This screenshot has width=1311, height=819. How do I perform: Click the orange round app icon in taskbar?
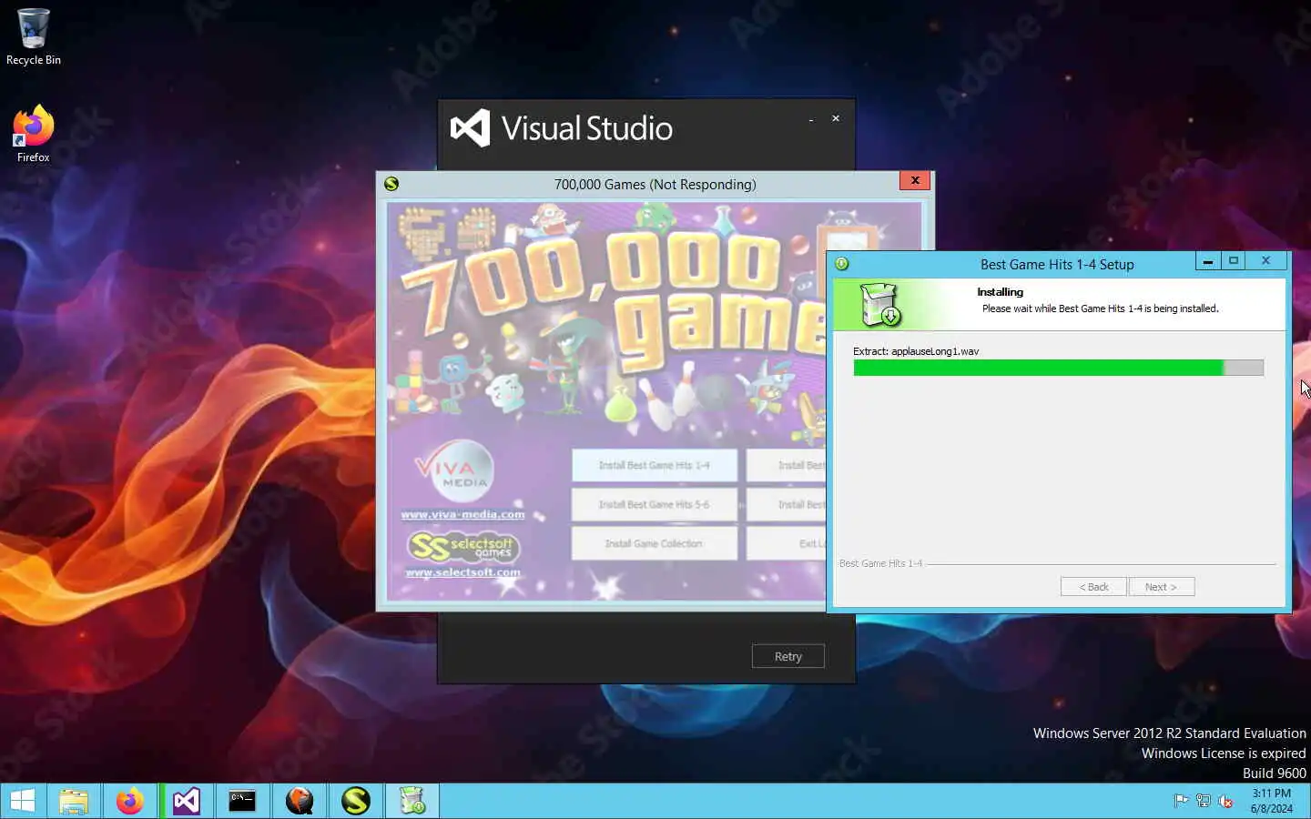pos(300,801)
